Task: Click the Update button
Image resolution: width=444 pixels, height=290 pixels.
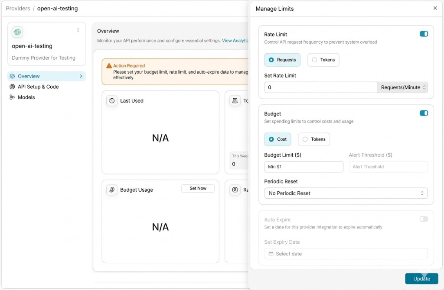Action: (421, 279)
